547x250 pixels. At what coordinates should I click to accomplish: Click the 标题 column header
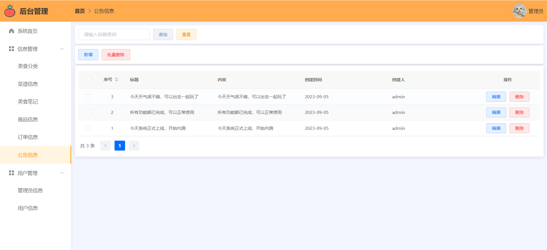coord(134,80)
